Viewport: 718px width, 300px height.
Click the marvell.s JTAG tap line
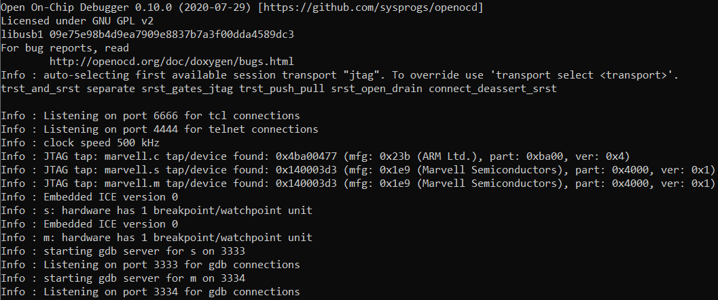click(x=357, y=169)
